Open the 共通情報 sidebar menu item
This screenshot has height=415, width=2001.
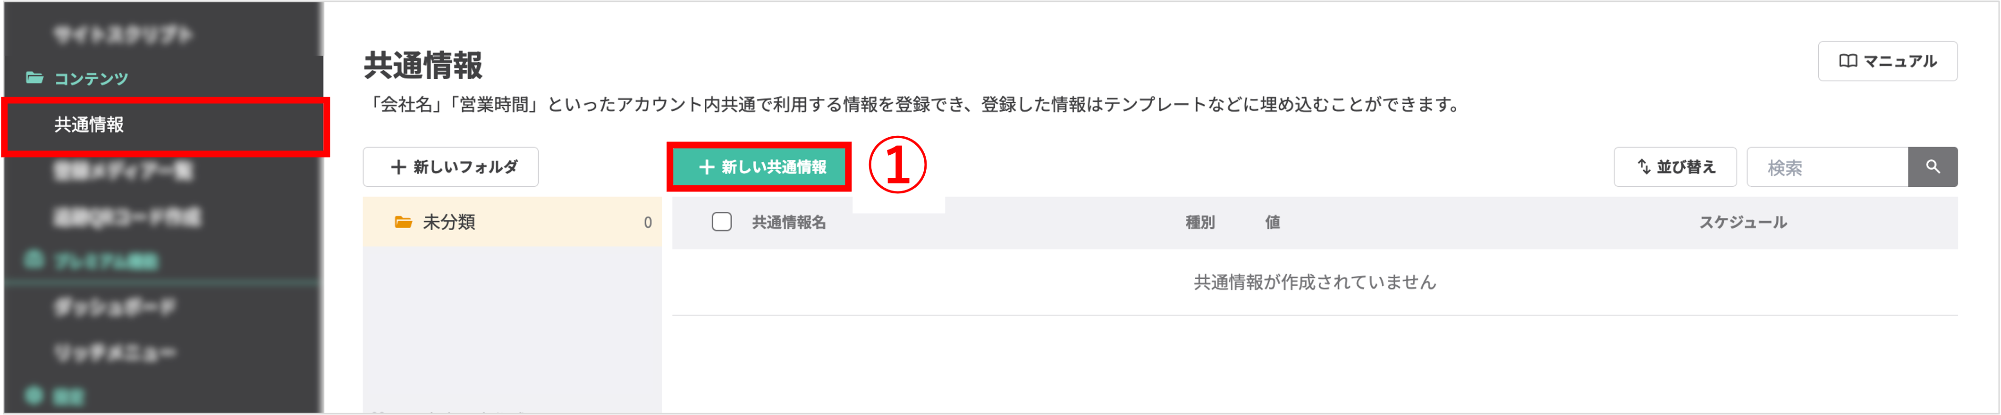tap(89, 125)
